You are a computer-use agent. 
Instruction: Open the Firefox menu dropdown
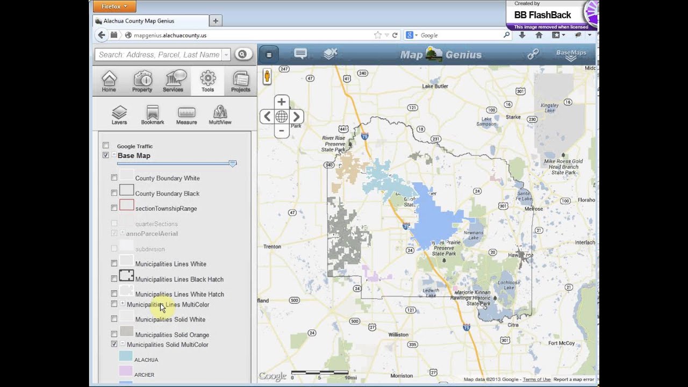pos(114,6)
